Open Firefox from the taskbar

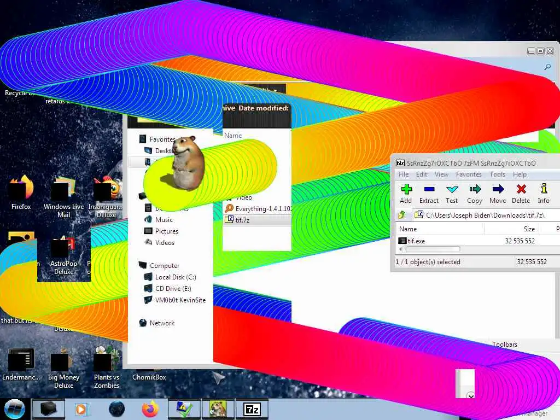pyautogui.click(x=150, y=409)
